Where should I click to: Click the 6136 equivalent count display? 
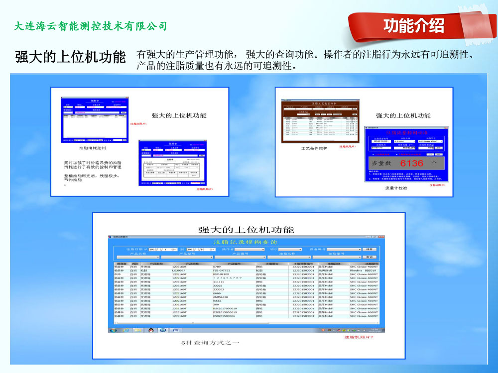(411, 163)
